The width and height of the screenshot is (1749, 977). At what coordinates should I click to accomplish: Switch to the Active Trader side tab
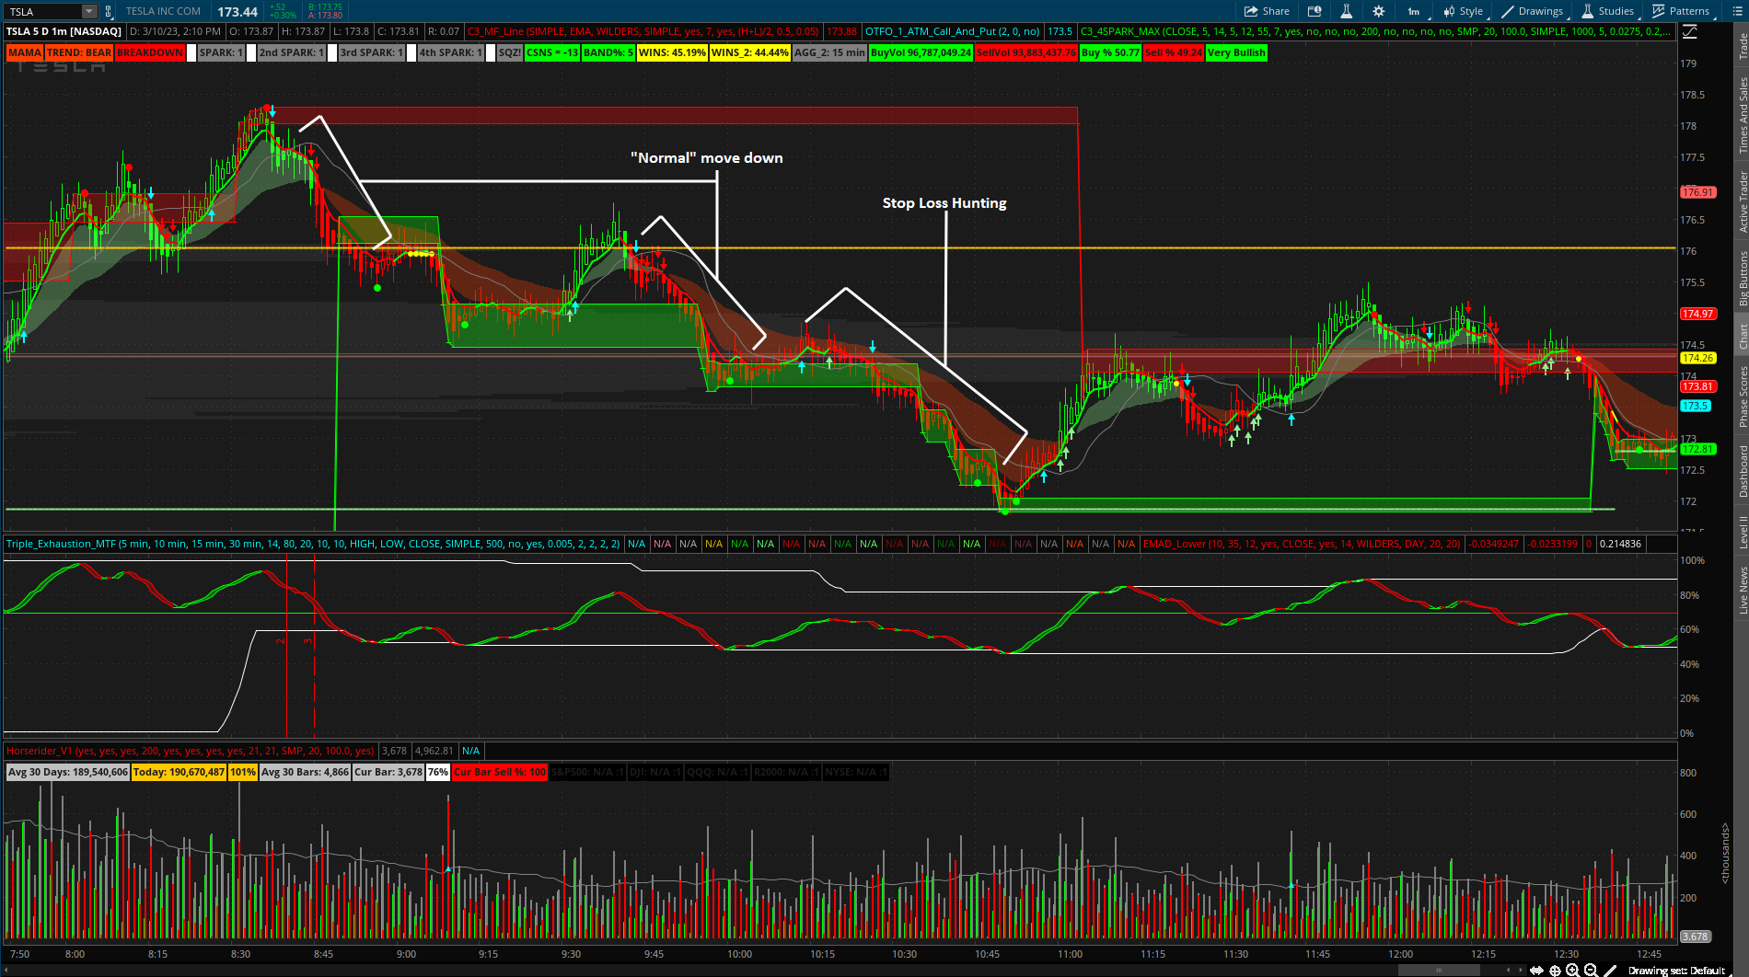click(x=1742, y=201)
